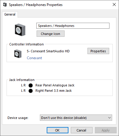This screenshot has height=136, width=119.
Task: Click the Change Icon button
Action: [51, 34]
